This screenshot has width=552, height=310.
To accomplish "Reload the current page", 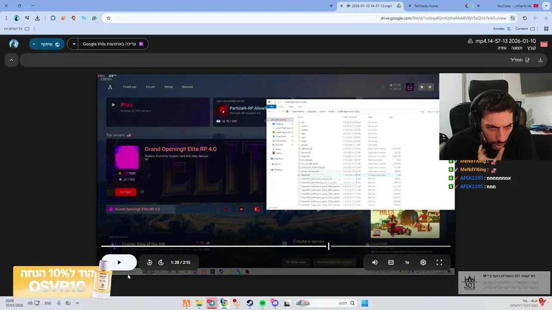I will point(525,18).
